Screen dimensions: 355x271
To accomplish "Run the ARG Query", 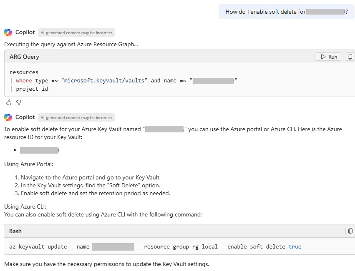I will click(x=328, y=57).
